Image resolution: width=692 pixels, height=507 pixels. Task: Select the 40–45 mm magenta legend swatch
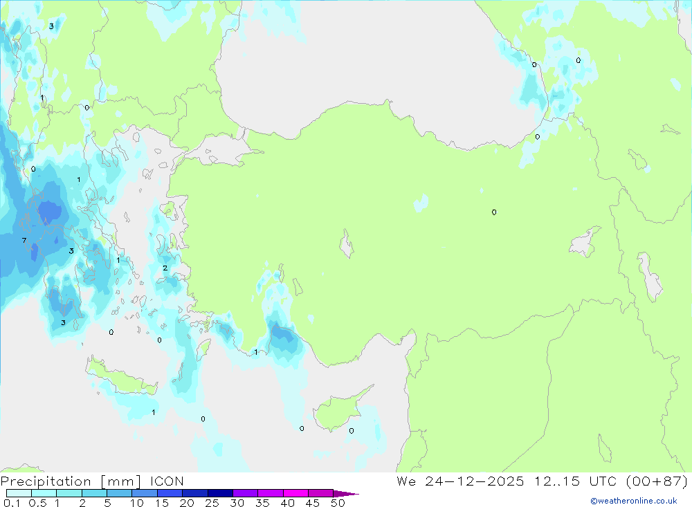pyautogui.click(x=295, y=493)
